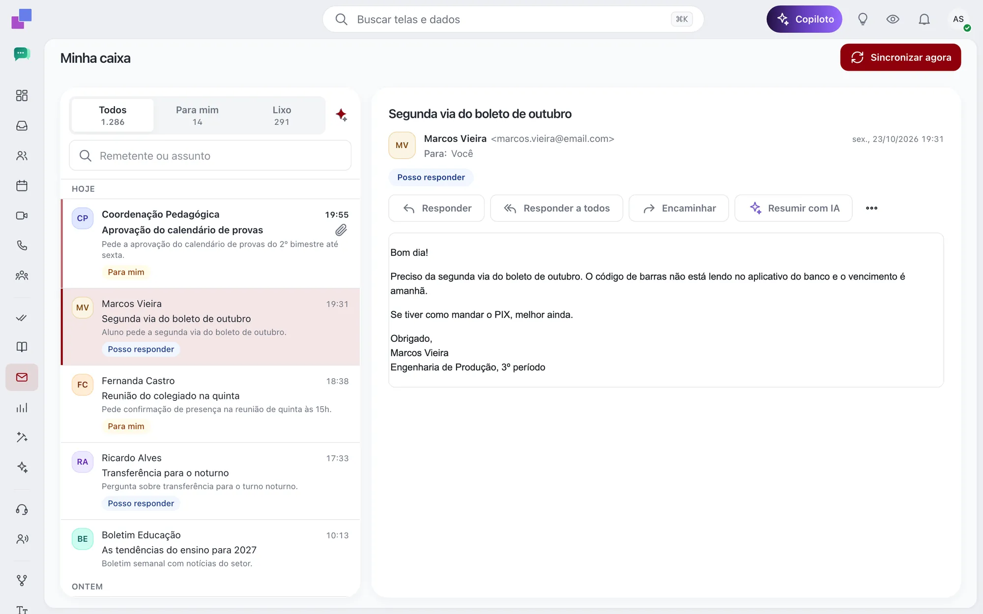Open the Fernanda Castro email
This screenshot has height=614, width=983.
[x=210, y=404]
